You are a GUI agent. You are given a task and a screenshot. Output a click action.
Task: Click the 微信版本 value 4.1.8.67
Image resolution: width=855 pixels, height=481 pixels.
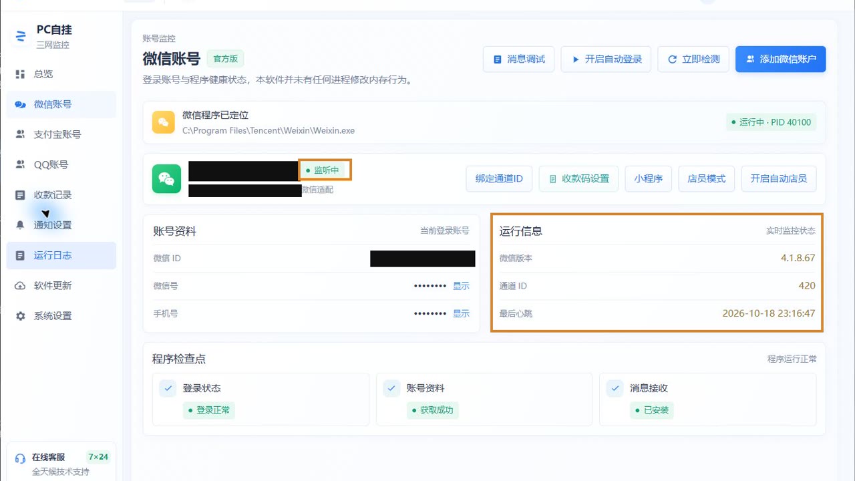pos(798,258)
